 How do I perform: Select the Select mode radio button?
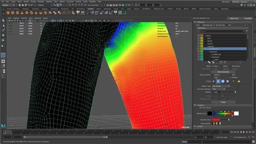pos(222,66)
